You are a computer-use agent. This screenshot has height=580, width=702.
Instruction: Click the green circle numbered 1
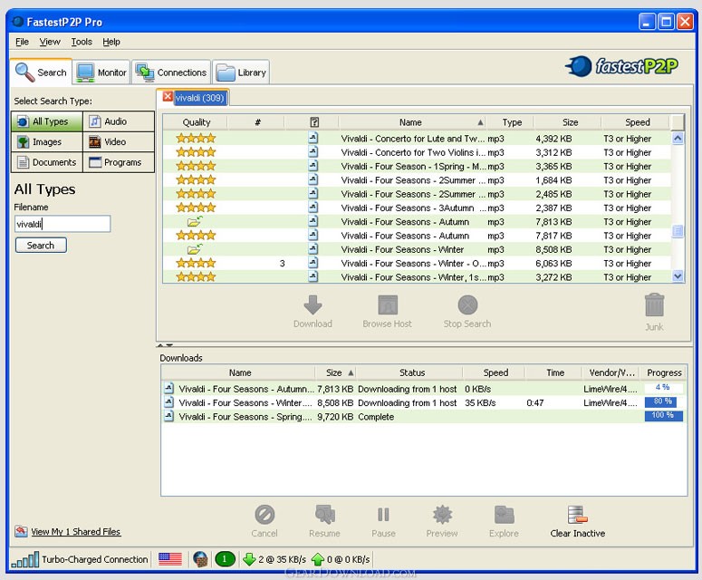point(225,559)
